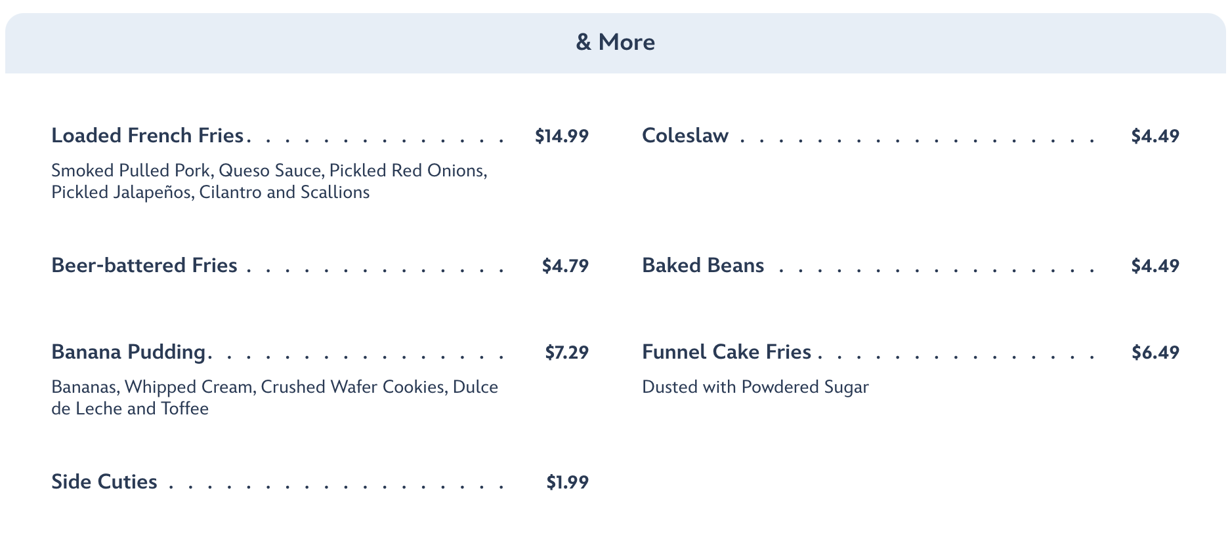Click the "Dusted with Powdered Sugar" description

click(x=755, y=387)
